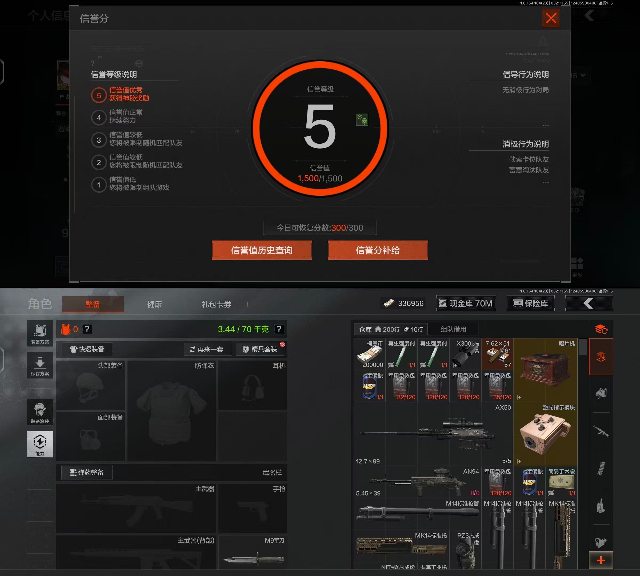The image size is (640, 576).
Task: Open the 礼包卡券 gift coupons tab
Action: click(217, 304)
